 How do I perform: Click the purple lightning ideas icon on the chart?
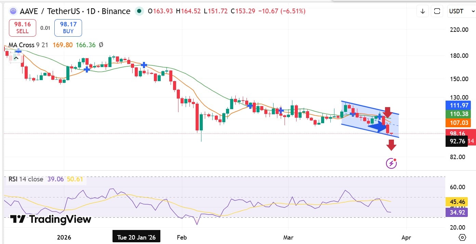point(391,163)
